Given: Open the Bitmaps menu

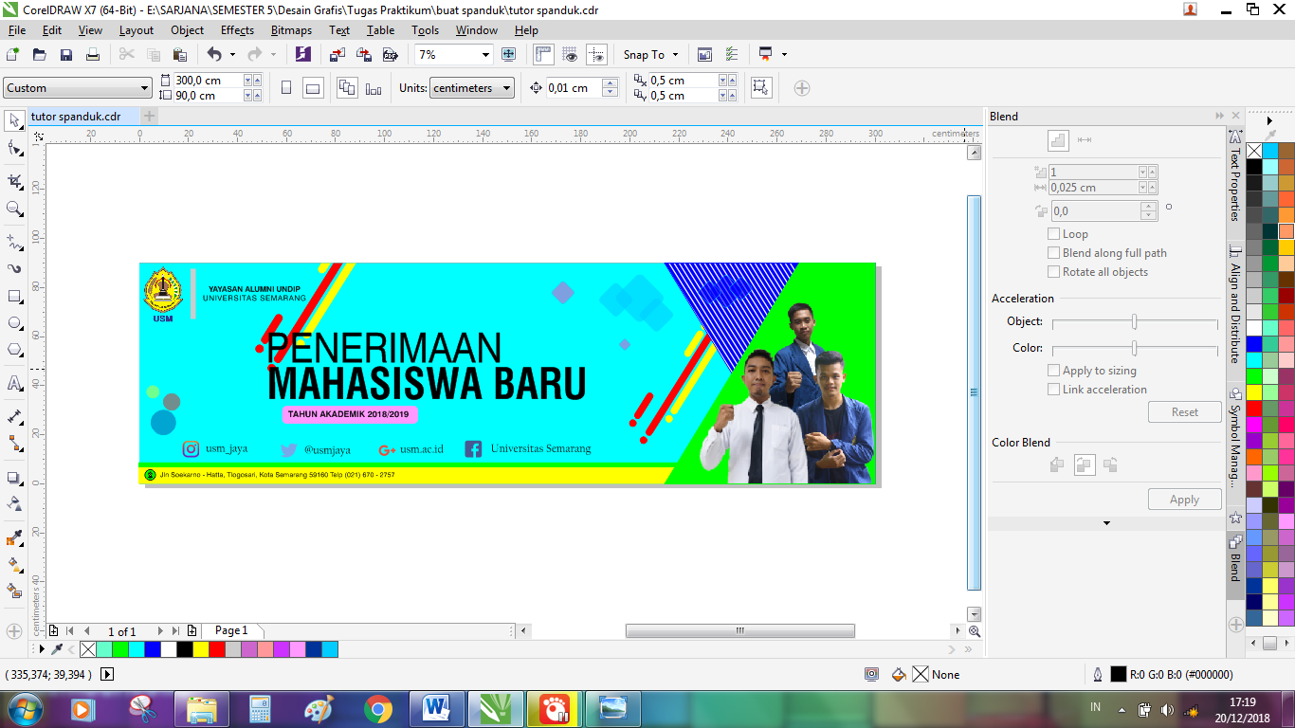Looking at the screenshot, I should click(x=291, y=29).
